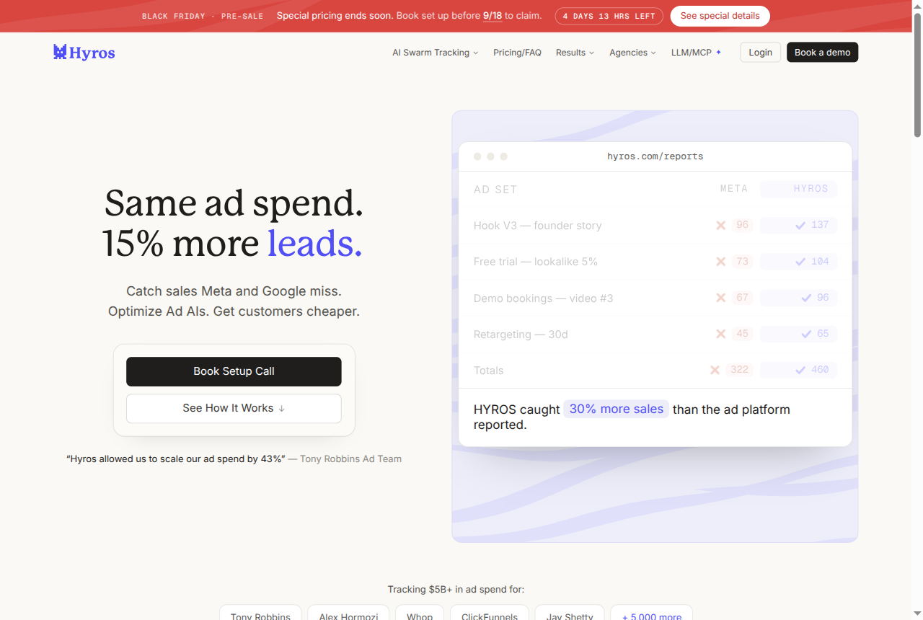
Task: Click the ClickFunnels chip
Action: click(490, 613)
